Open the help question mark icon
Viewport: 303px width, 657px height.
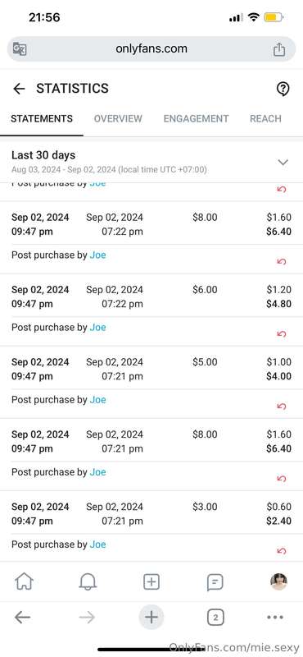(283, 89)
